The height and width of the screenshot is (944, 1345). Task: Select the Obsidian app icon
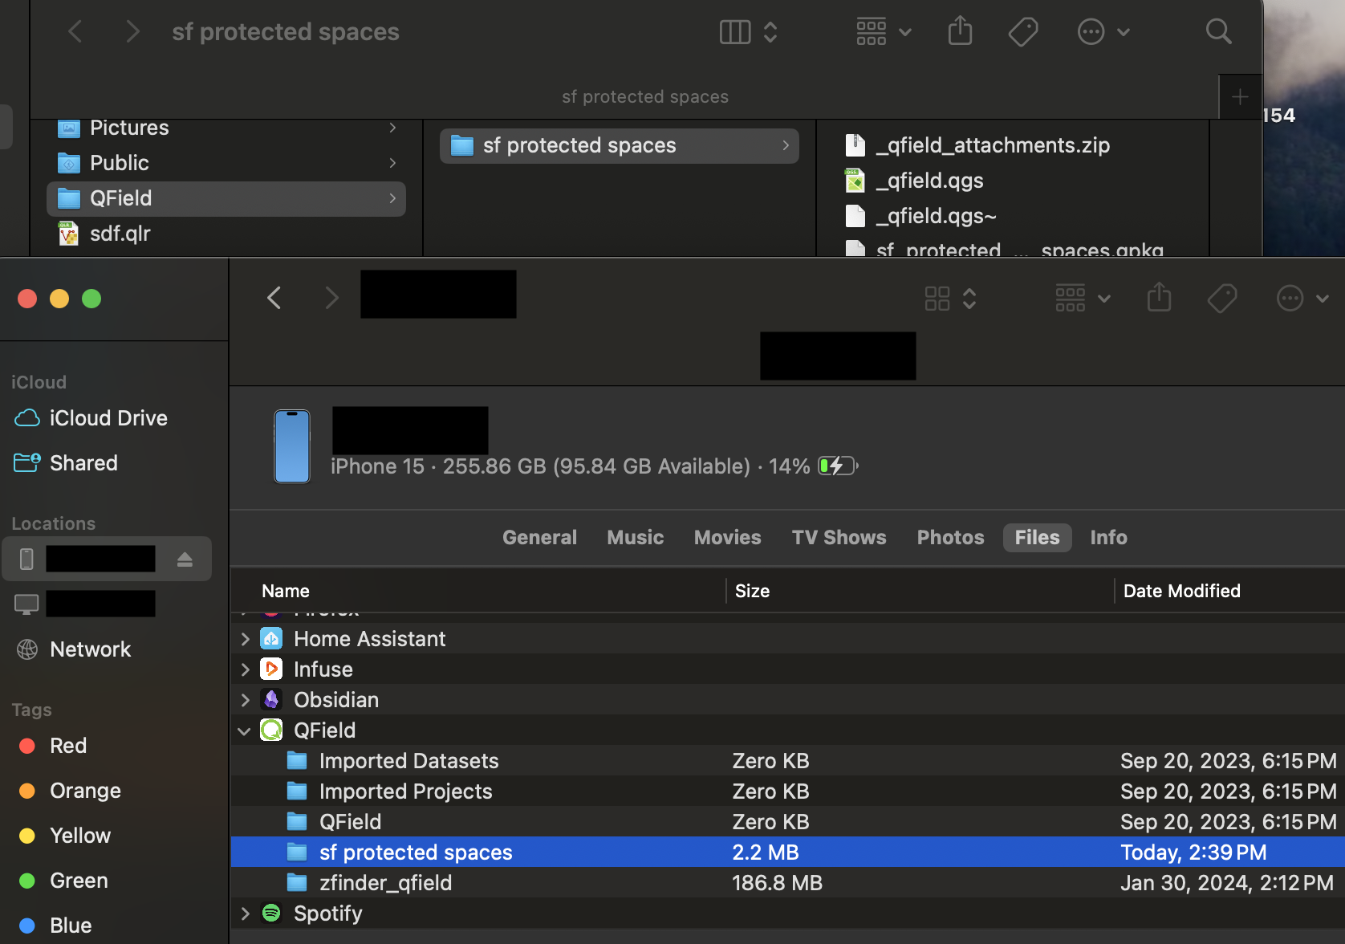[271, 700]
